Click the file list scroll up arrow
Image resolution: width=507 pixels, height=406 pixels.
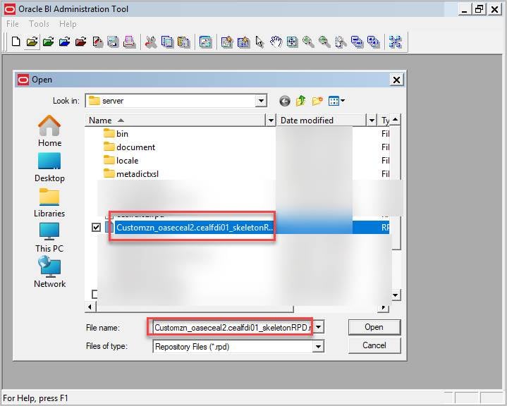(x=395, y=120)
